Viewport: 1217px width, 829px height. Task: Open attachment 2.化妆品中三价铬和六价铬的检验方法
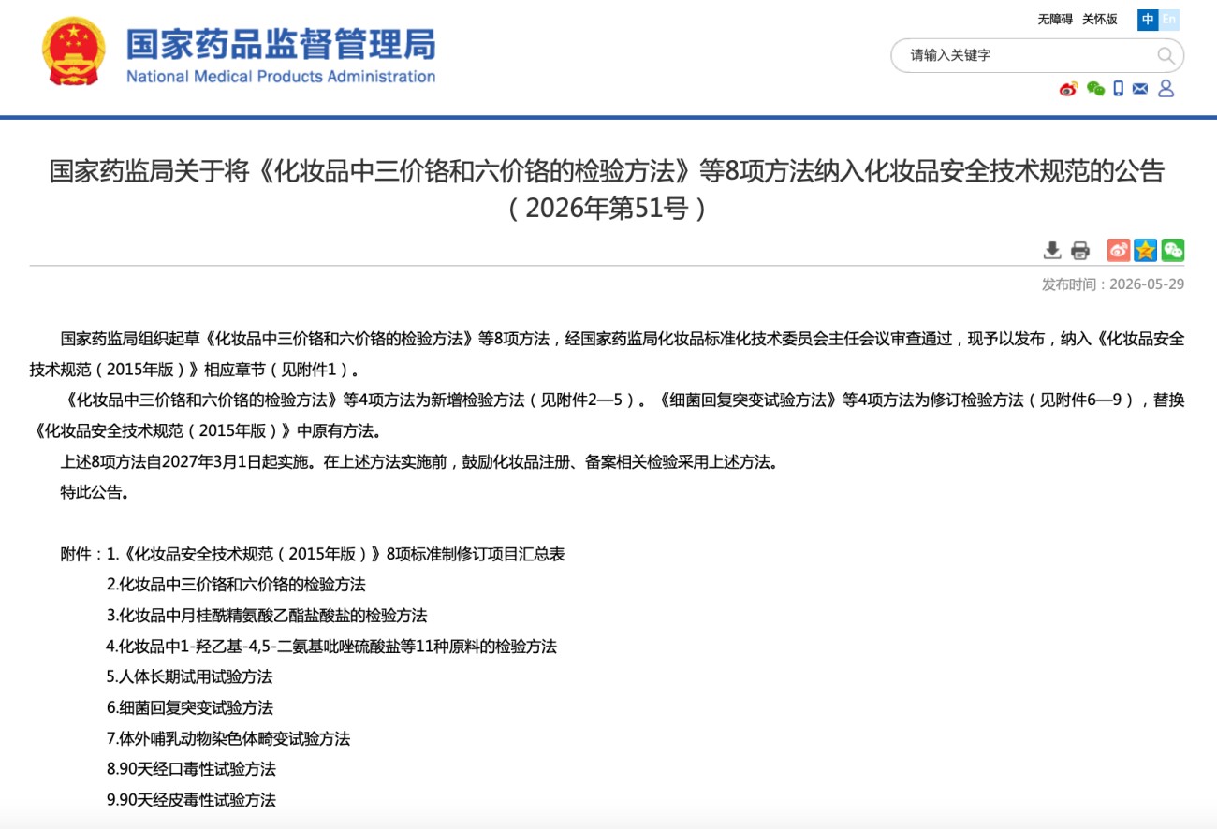click(x=236, y=585)
